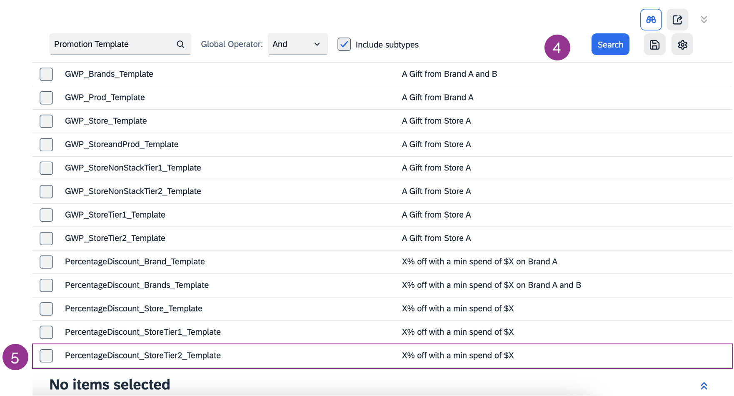Collapse panel with double chevron down icon
Viewport: 734px width, 396px height.
tap(704, 20)
